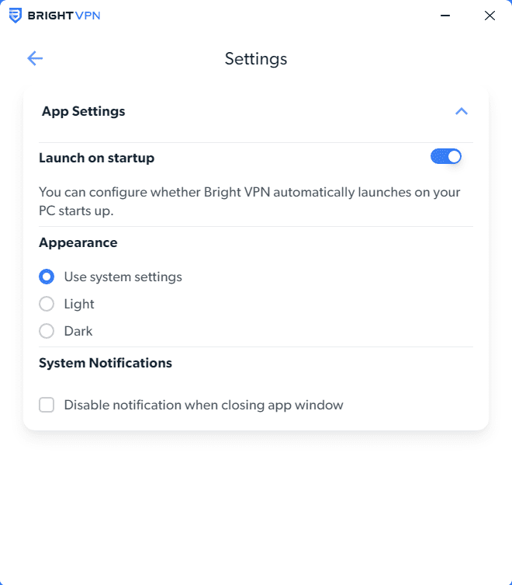This screenshot has height=585, width=512.
Task: Go back using the left arrow
Action: pyautogui.click(x=35, y=58)
